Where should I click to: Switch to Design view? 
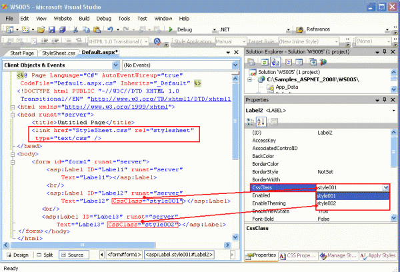tap(17, 255)
